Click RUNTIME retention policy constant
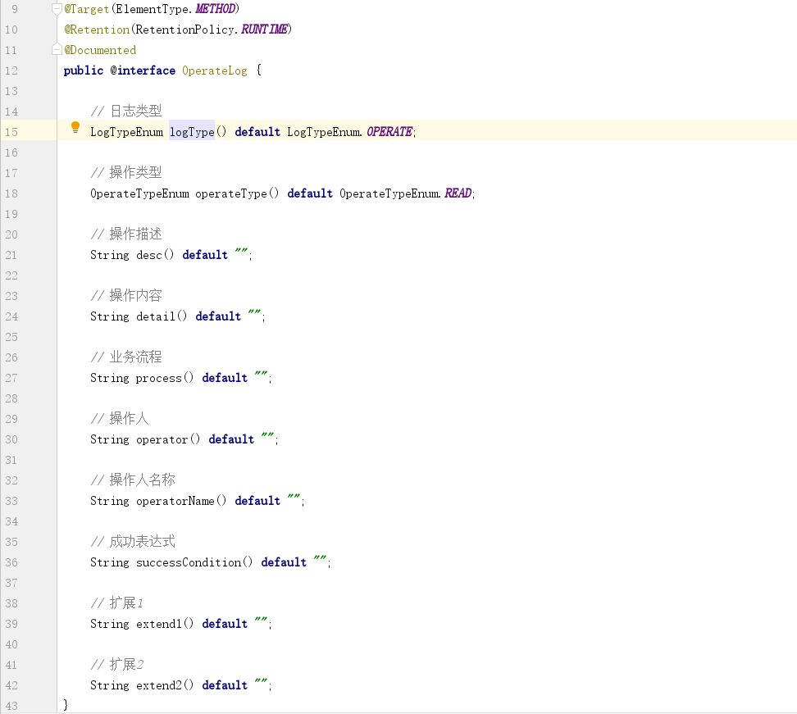This screenshot has width=797, height=714. click(x=264, y=30)
